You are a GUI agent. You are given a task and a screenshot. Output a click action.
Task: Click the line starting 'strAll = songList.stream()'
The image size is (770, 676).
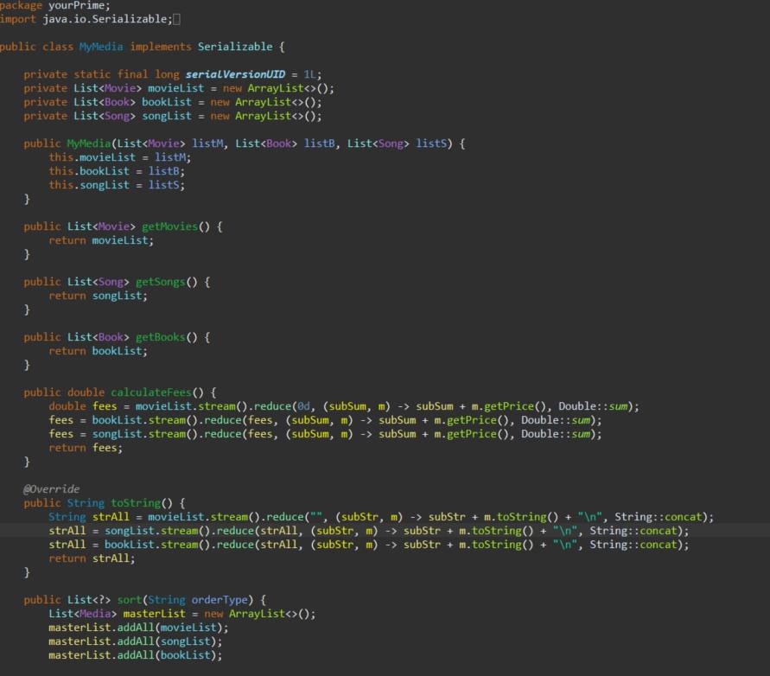(x=368, y=531)
